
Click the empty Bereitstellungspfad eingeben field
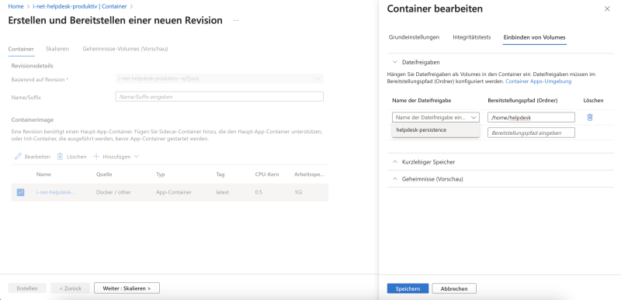click(x=531, y=133)
